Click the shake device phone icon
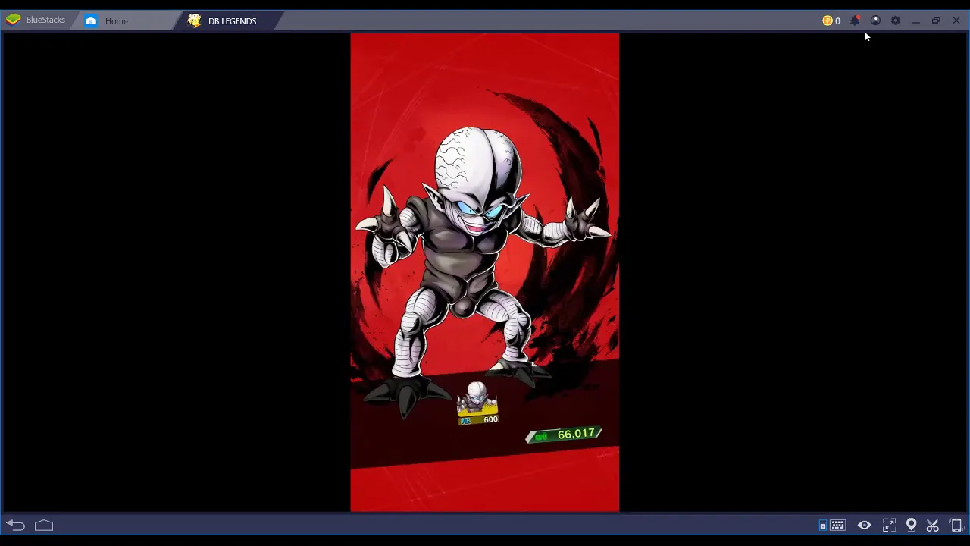Viewport: 970px width, 546px height. tap(956, 525)
